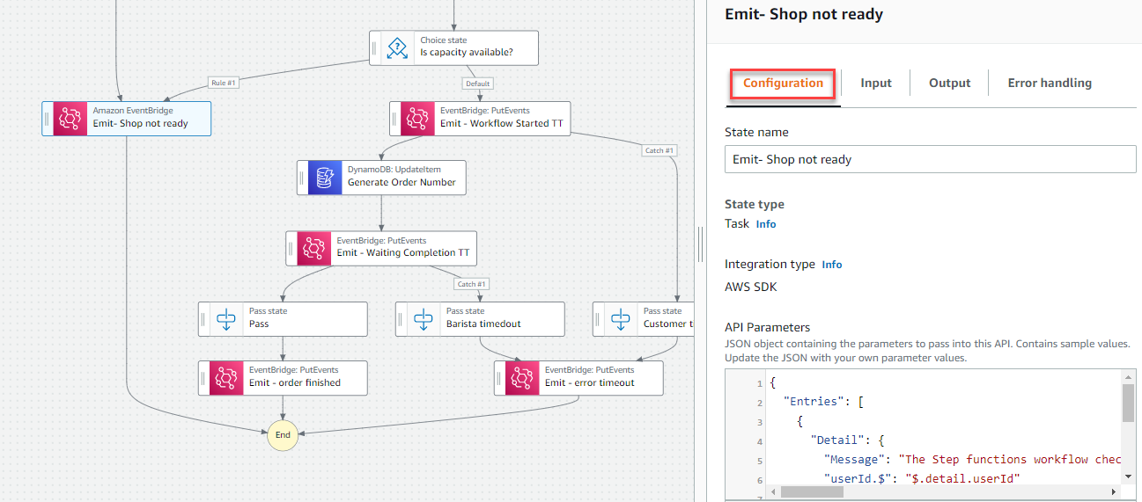Select the Generate Order Number state

(x=381, y=177)
